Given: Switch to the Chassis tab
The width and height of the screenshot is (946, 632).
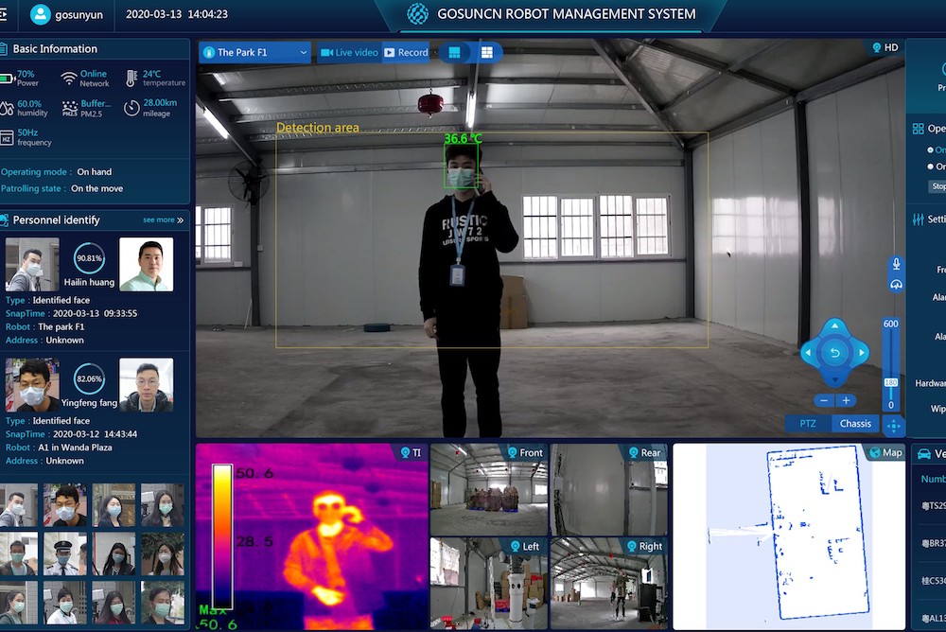Looking at the screenshot, I should 854,423.
